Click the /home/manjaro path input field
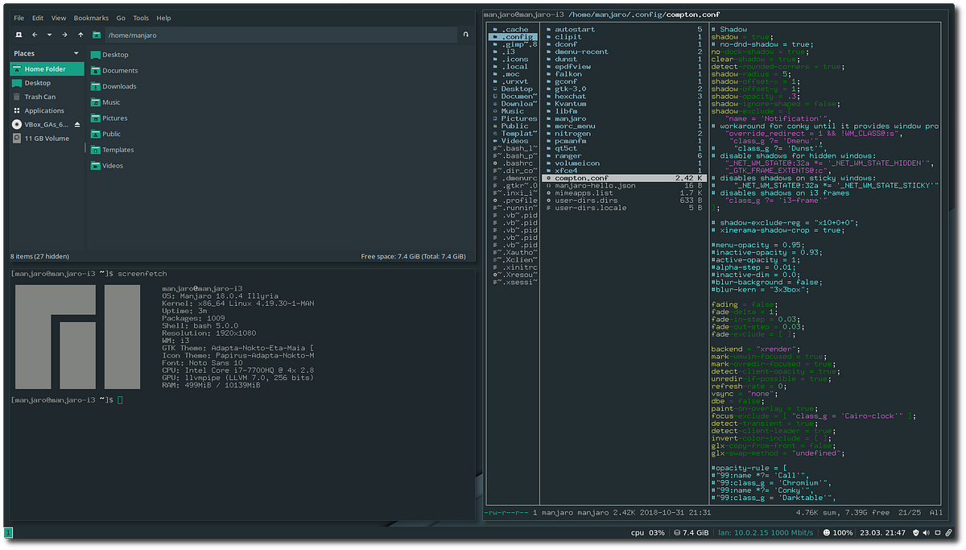Screen dimensions: 966x550 tap(282, 35)
